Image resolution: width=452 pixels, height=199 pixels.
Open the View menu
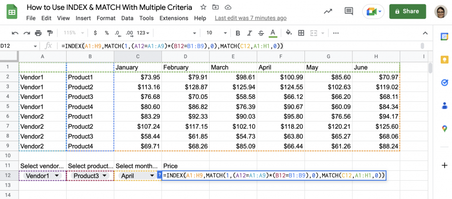64,18
